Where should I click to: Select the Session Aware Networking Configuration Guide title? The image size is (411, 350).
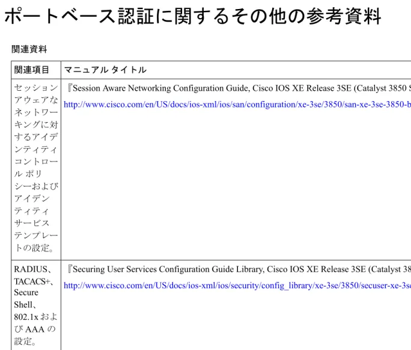pos(239,88)
